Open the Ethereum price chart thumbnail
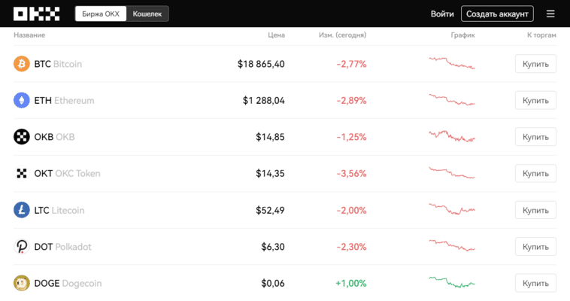The image size is (570, 301). [x=452, y=100]
